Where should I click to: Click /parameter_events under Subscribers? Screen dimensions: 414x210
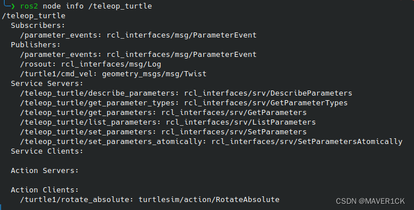click(61, 35)
